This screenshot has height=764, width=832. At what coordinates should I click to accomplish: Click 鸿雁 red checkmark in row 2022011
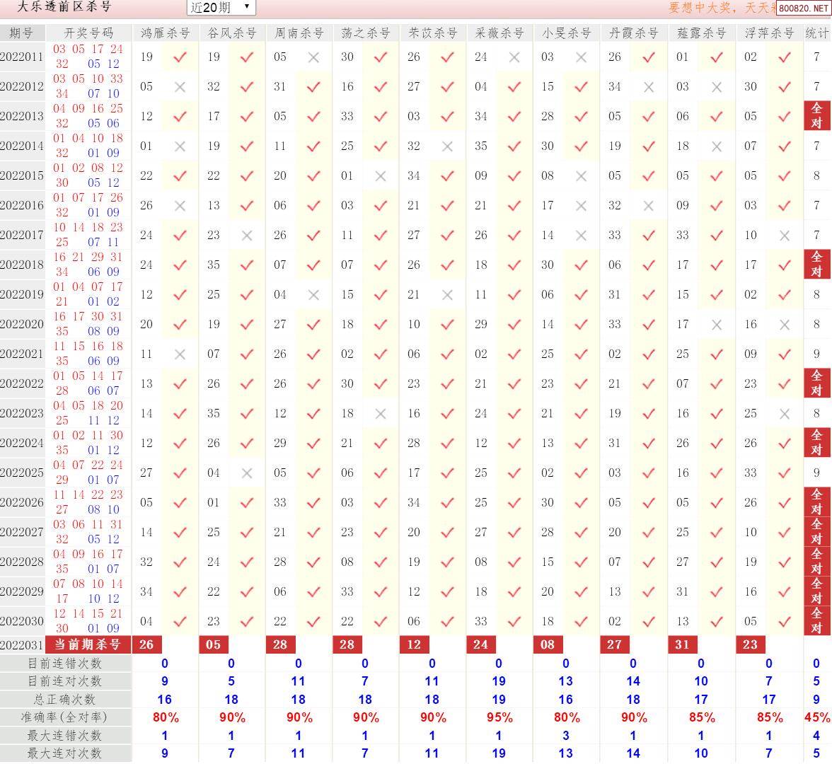[180, 57]
